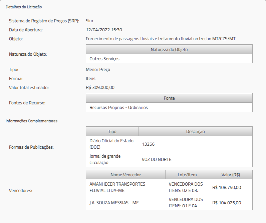The height and width of the screenshot is (223, 266).
Task: Click the Valor (R$) column header
Action: point(231,175)
